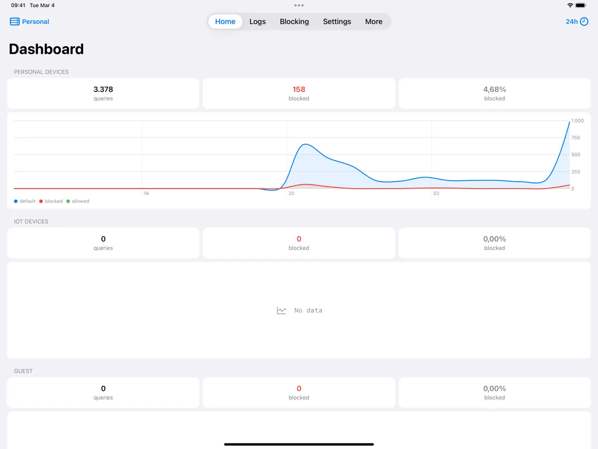The image size is (598, 449).
Task: Select the IoT Devices 0,00% blocked card
Action: [494, 243]
